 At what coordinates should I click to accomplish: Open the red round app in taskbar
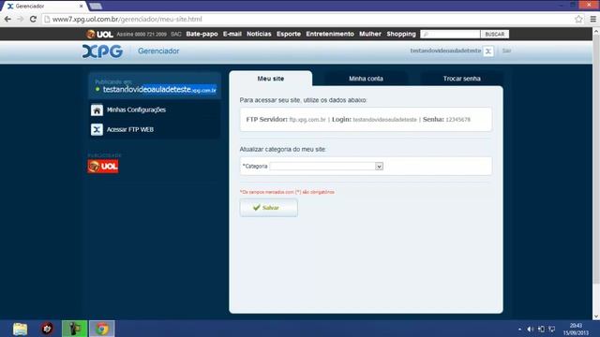48,329
